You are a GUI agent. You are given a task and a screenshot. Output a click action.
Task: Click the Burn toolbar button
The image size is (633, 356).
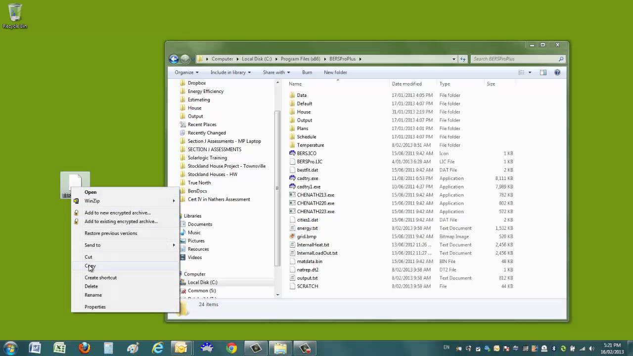pyautogui.click(x=307, y=72)
